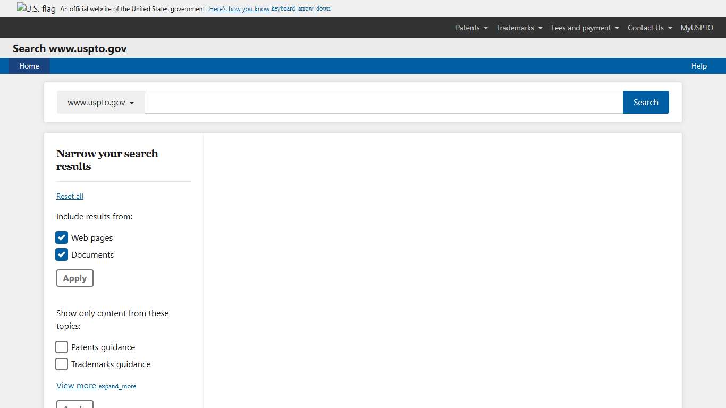Image resolution: width=726 pixels, height=408 pixels.
Task: Expand the Here's how you know banner
Action: [238, 8]
